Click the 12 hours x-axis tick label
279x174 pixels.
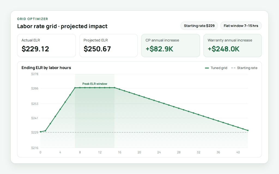[100, 152]
